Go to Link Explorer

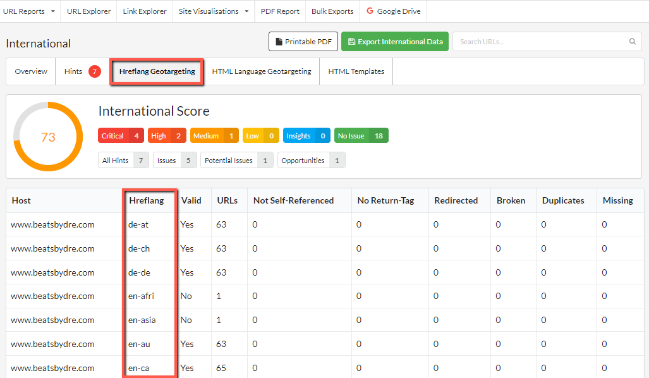[145, 11]
